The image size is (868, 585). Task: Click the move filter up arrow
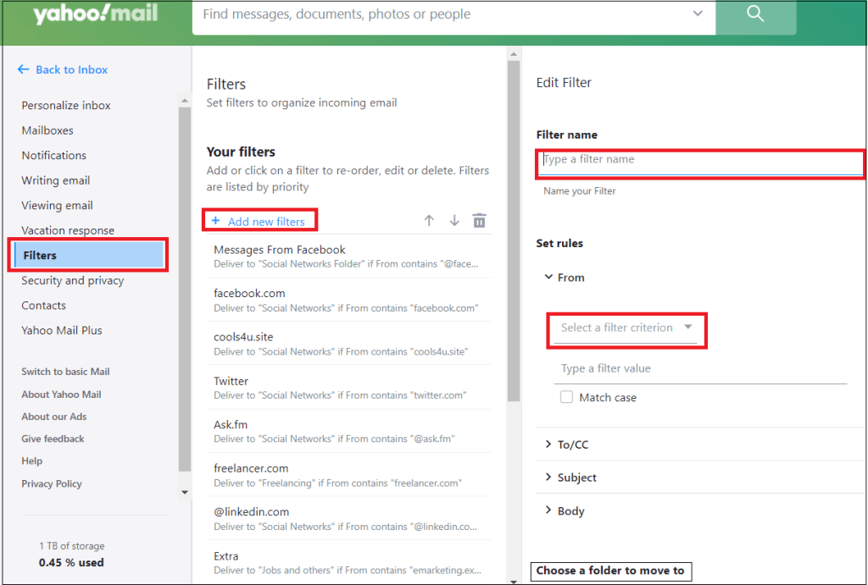pyautogui.click(x=429, y=221)
